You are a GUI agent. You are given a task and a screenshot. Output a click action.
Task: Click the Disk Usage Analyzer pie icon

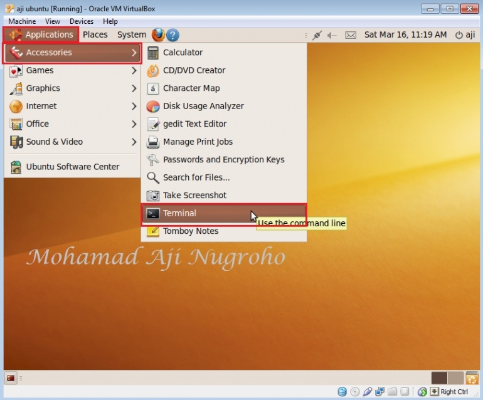[x=153, y=106]
